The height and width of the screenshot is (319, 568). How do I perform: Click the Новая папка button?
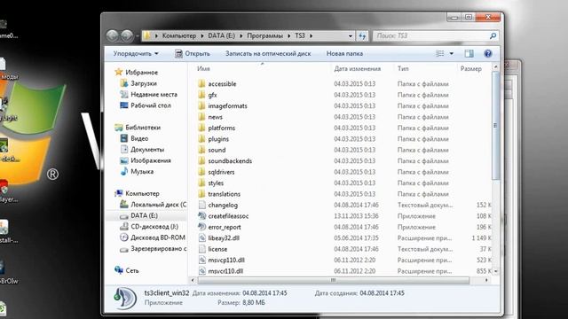[344, 53]
